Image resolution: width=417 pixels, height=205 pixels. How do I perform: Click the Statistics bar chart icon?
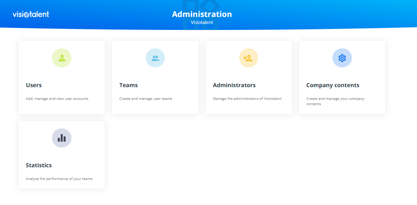(62, 138)
